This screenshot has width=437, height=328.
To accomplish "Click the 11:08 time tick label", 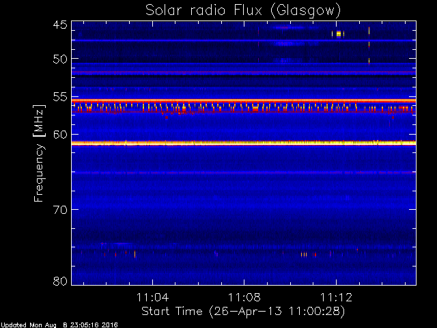I will pos(244,297).
